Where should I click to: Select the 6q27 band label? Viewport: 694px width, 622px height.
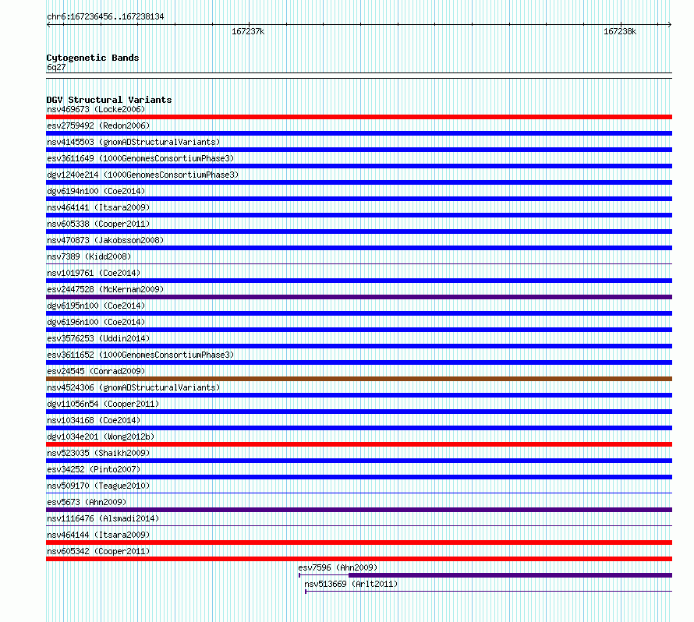pyautogui.click(x=56, y=67)
